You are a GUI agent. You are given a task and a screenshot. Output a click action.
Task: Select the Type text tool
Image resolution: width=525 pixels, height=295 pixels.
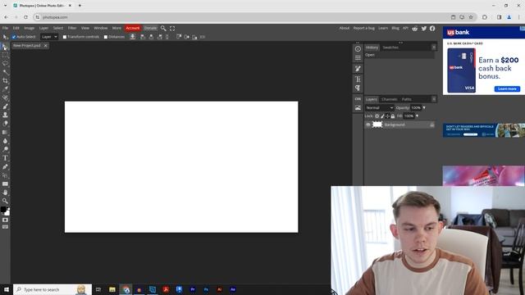point(5,158)
